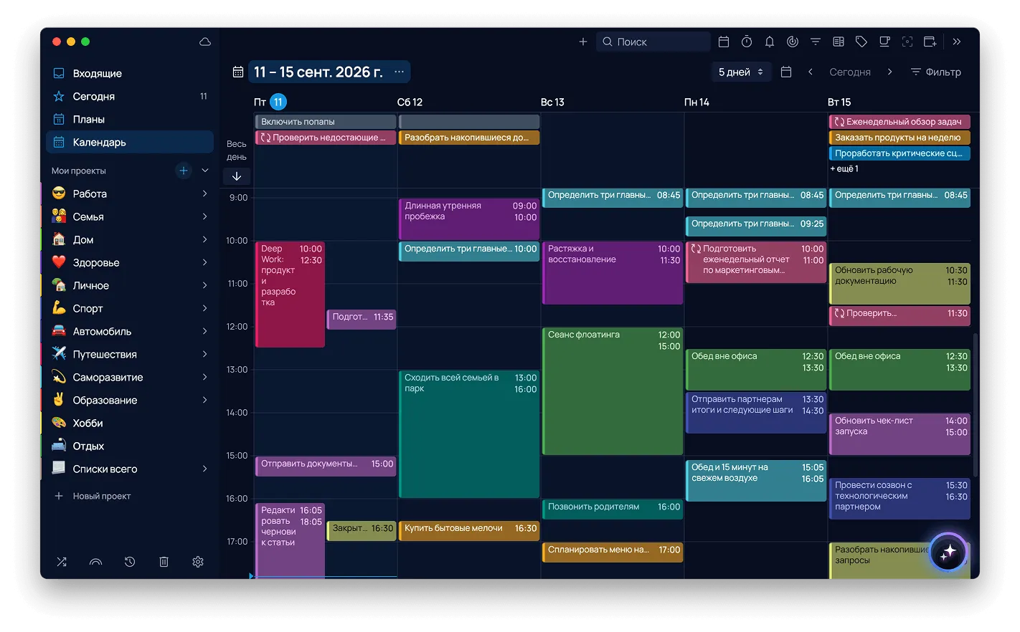Viewport: 1020px width, 632px height.
Task: Click the circular radar focus icon
Action: pos(793,42)
